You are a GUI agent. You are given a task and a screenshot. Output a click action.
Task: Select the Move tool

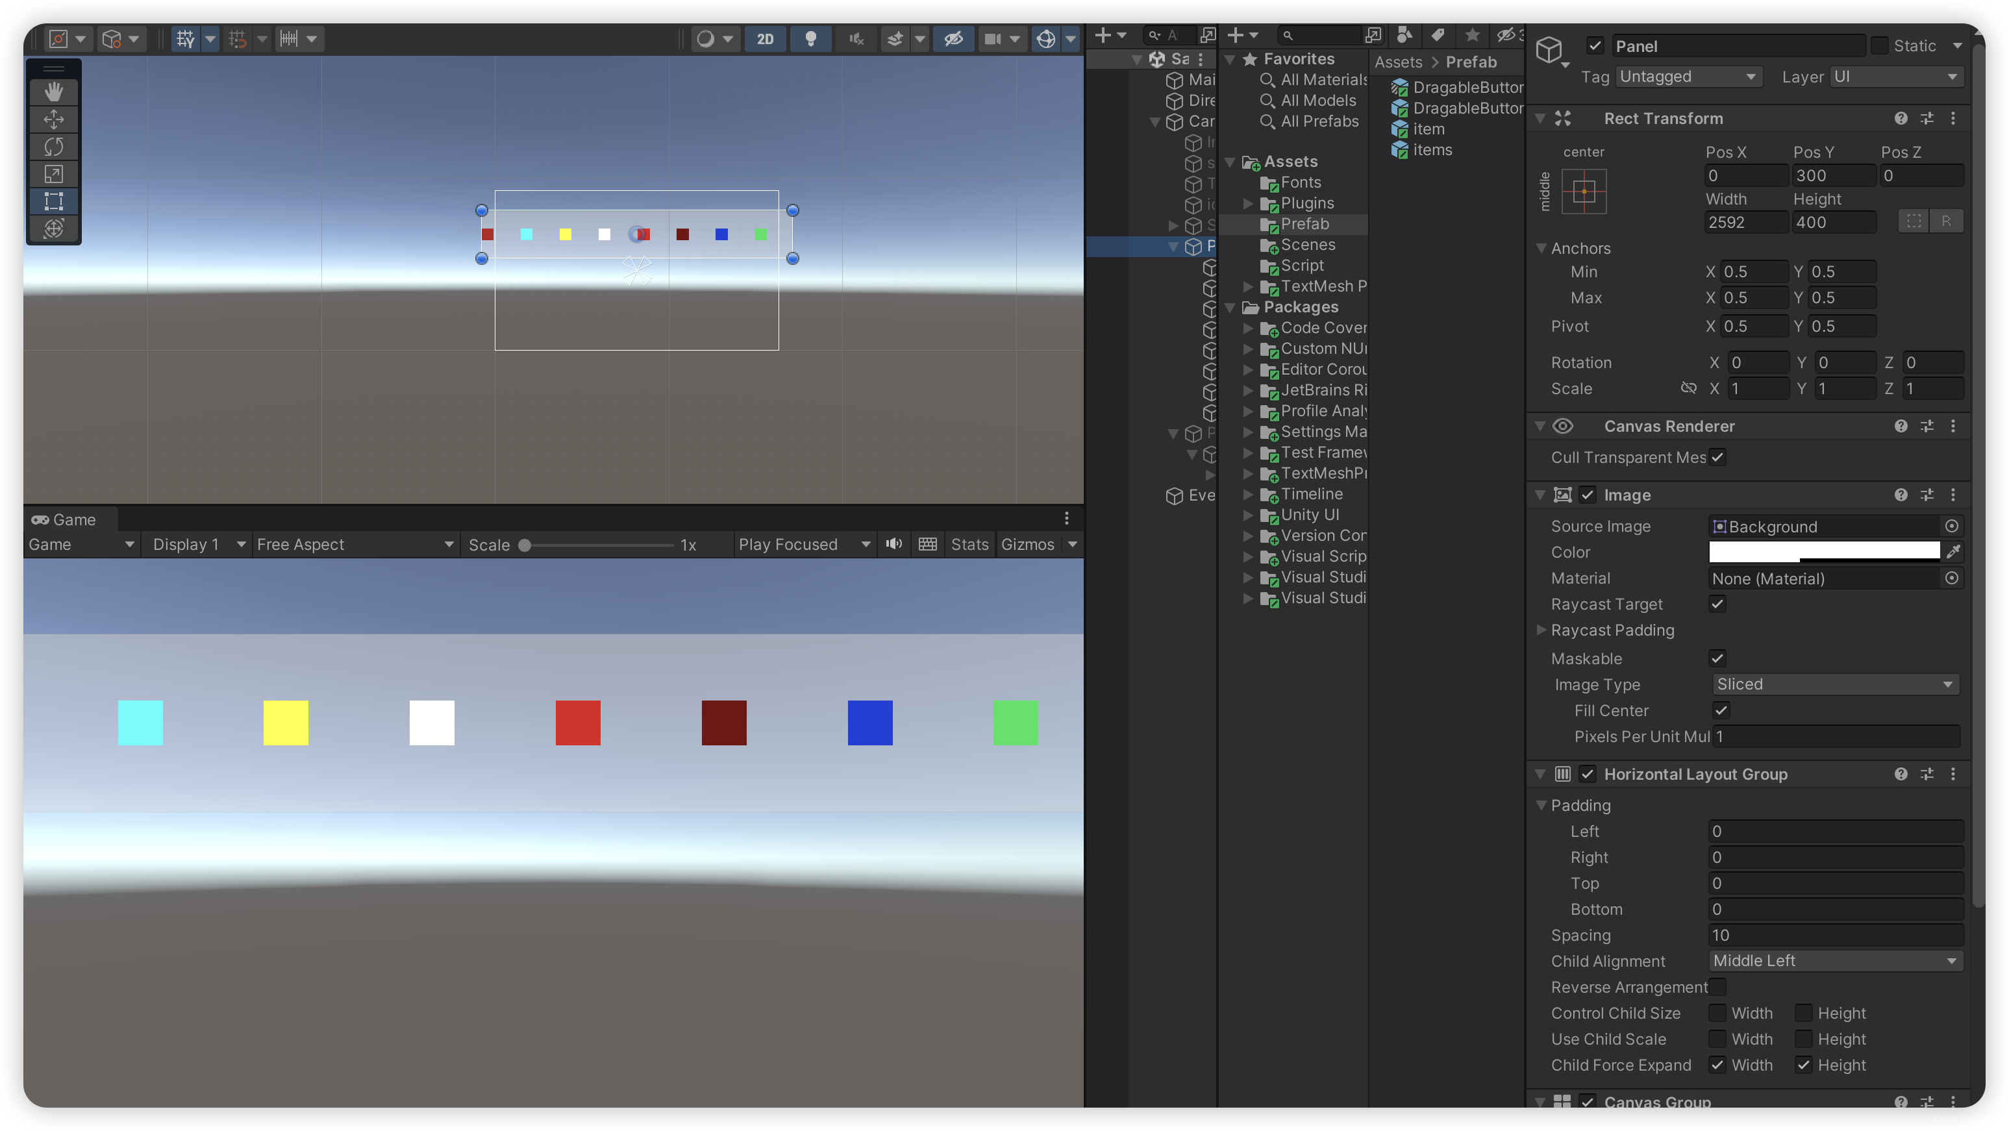(x=53, y=119)
